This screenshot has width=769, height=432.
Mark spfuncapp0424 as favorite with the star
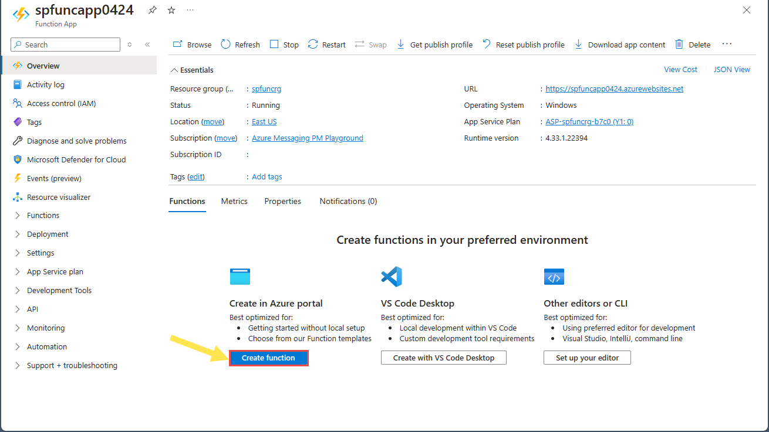pos(171,10)
